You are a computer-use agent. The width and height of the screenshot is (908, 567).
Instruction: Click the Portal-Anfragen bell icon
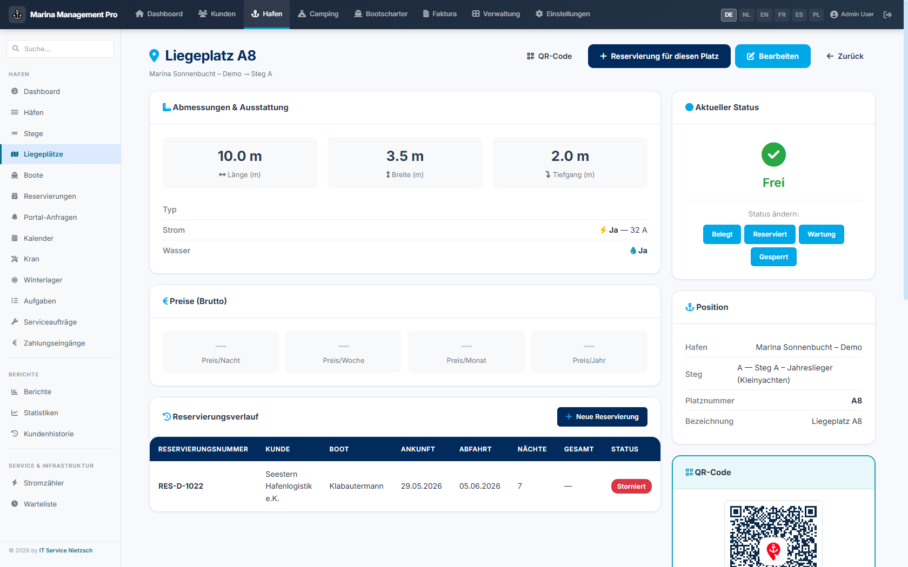15,217
